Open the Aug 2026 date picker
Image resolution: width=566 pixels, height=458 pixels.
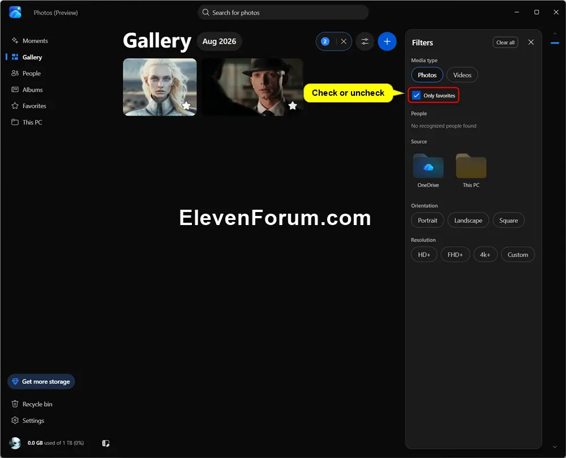coord(219,41)
